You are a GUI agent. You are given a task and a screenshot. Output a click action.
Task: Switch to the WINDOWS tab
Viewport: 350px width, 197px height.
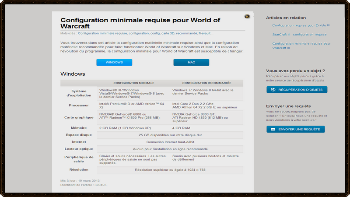114,62
